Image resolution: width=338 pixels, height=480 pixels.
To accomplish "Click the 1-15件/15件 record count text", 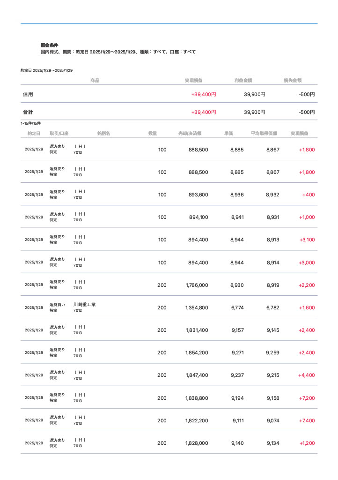I will click(30, 123).
